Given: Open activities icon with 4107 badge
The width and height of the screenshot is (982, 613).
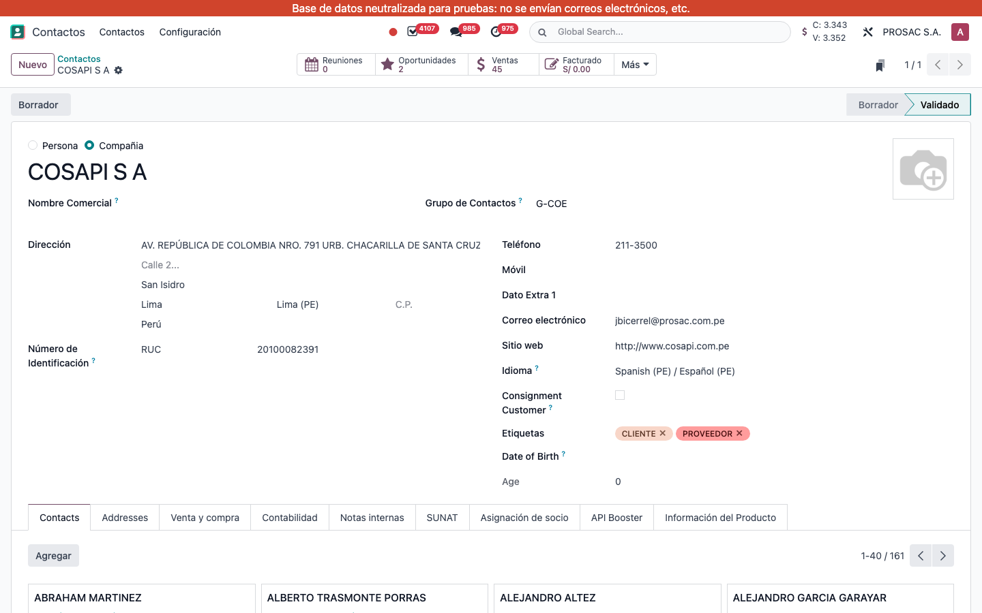Looking at the screenshot, I should [x=413, y=32].
